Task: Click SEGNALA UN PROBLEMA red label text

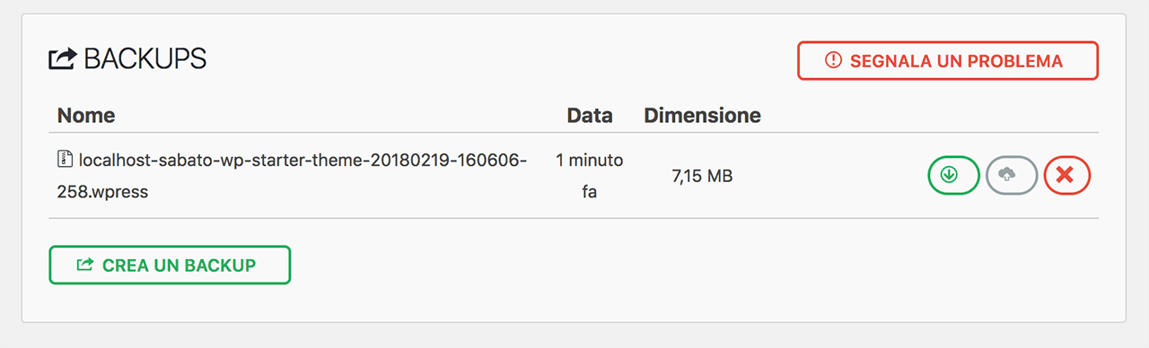Action: [x=956, y=61]
